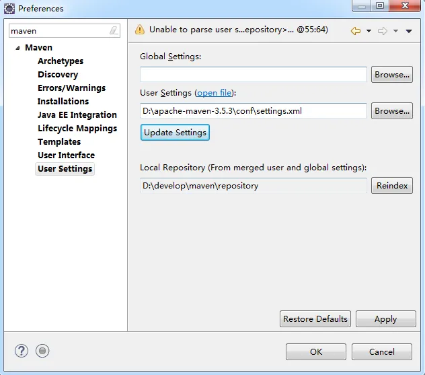Minimize the Preferences window
This screenshot has width=425, height=375.
pyautogui.click(x=362, y=6)
